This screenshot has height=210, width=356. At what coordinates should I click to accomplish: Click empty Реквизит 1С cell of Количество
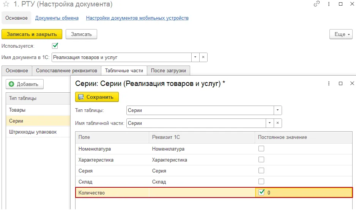point(202,193)
